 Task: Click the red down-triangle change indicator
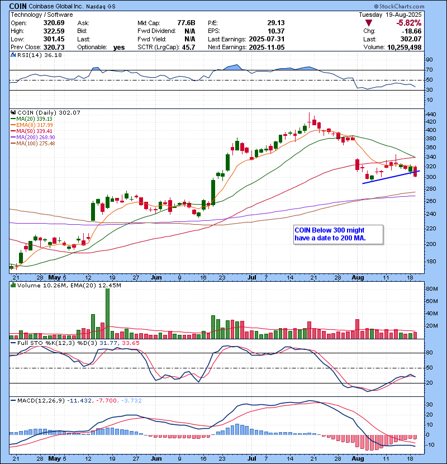pos(369,23)
